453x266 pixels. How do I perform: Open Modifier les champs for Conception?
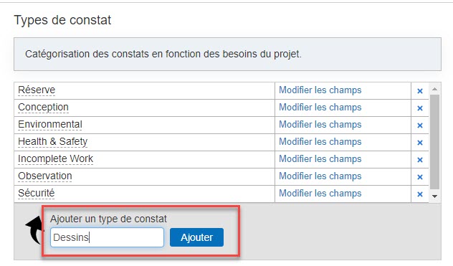[320, 108]
